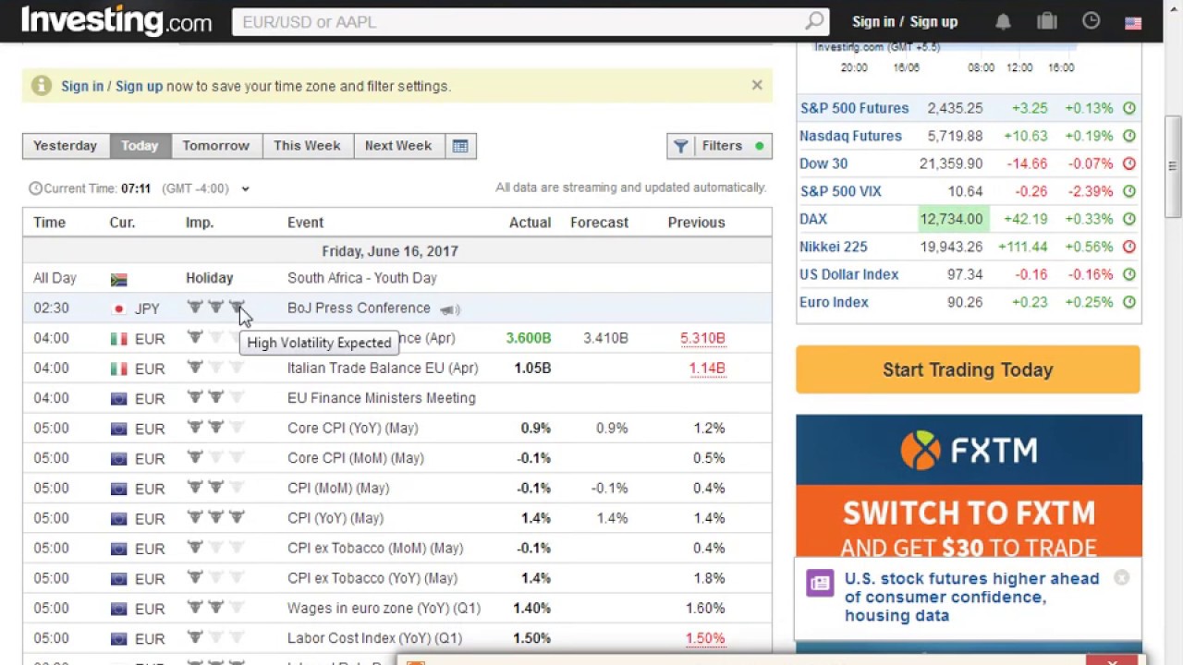Expand the GMT -4:00 time zone dropdown
Viewport: 1183px width, 665px height.
(x=245, y=188)
